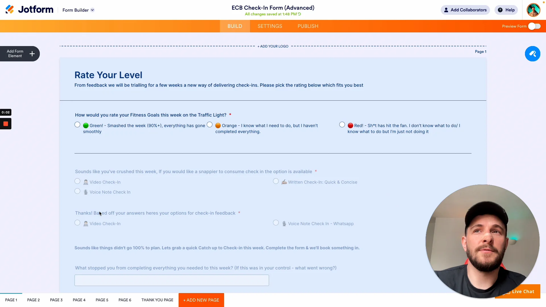The width and height of the screenshot is (546, 307).
Task: Click the + ADD YOUR LOGO link
Action: [x=273, y=46]
